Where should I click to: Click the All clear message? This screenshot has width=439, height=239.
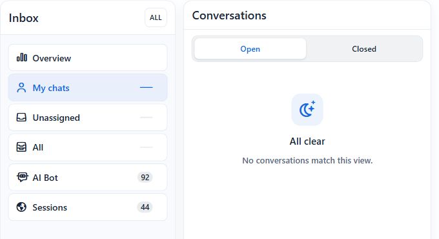pyautogui.click(x=307, y=141)
